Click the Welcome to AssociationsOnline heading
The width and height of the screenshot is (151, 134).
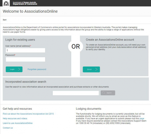(x=30, y=11)
